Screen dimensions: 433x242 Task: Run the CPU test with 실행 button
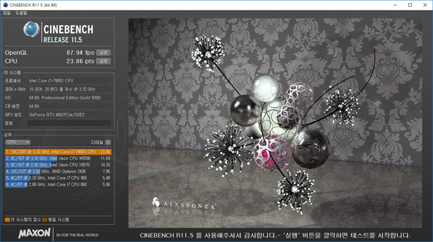(103, 61)
